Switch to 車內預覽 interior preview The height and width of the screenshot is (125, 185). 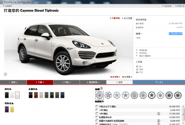[127, 18]
